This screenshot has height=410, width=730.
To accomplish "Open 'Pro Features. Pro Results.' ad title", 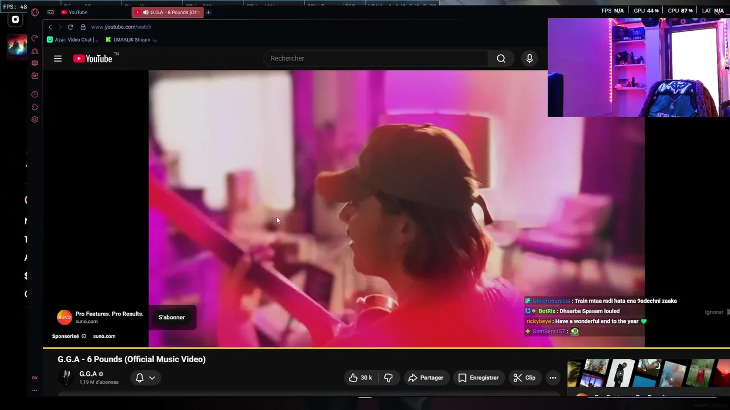I will point(109,314).
